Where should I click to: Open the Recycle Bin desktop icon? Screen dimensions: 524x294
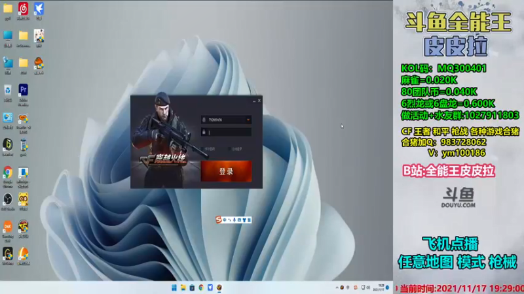point(8,90)
